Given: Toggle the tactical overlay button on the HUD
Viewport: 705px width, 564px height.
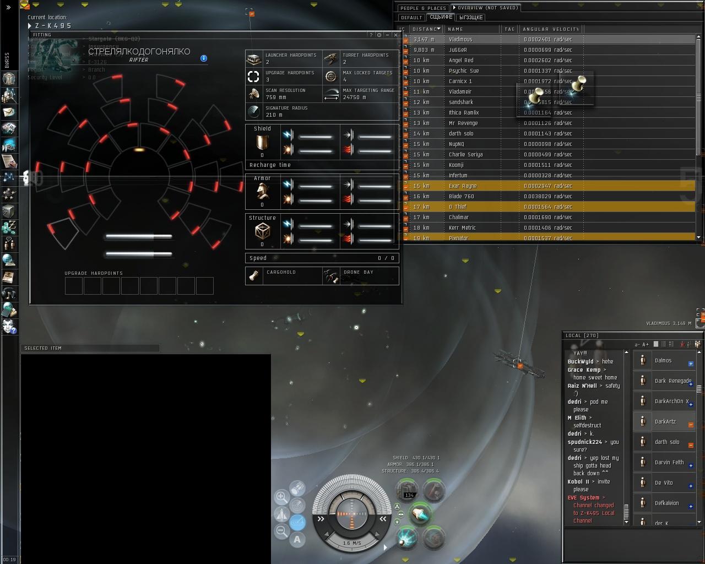Looking at the screenshot, I should [x=297, y=505].
